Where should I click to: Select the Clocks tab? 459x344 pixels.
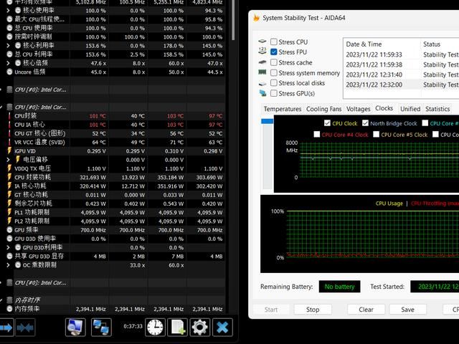coord(384,108)
